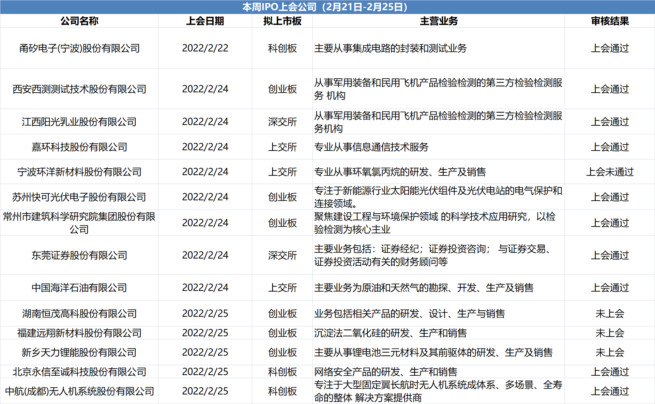Click 2022/2/22 date cell
This screenshot has width=655, height=404.
[205, 48]
